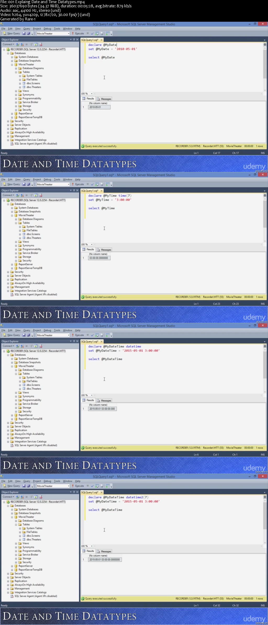
Task: Click New Query in the datetime (non-datetime2) frame
Action: click(x=12, y=335)
